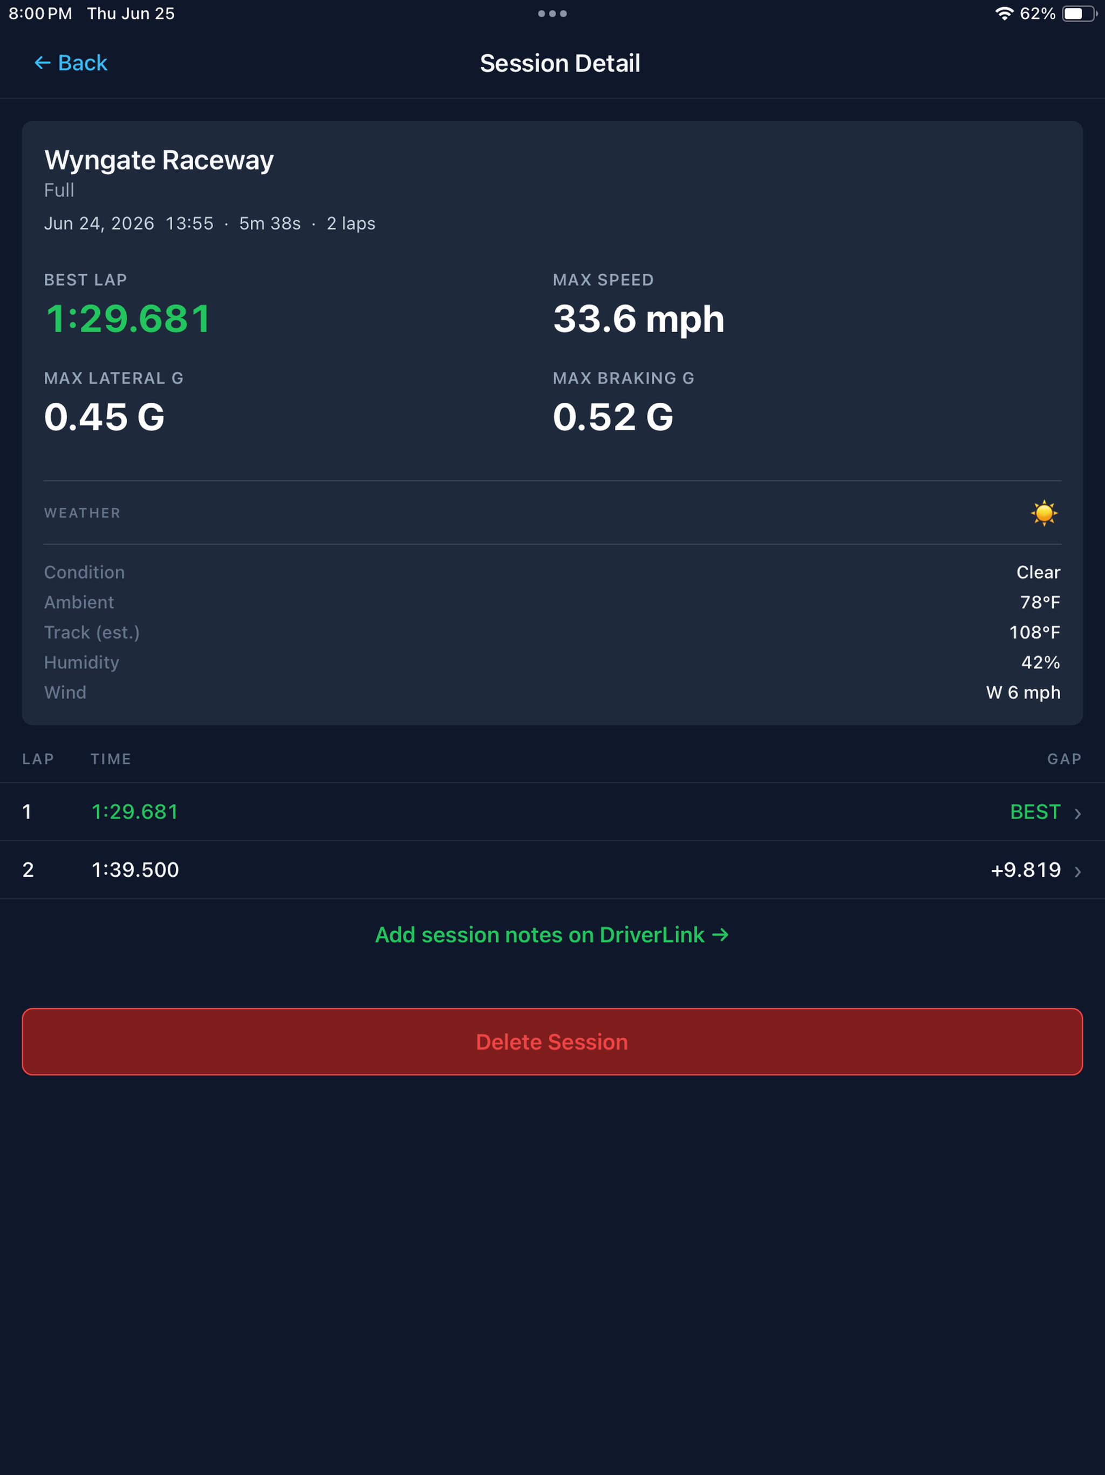This screenshot has width=1105, height=1475.
Task: Tap the 0.45 G lateral value
Action: 104,417
